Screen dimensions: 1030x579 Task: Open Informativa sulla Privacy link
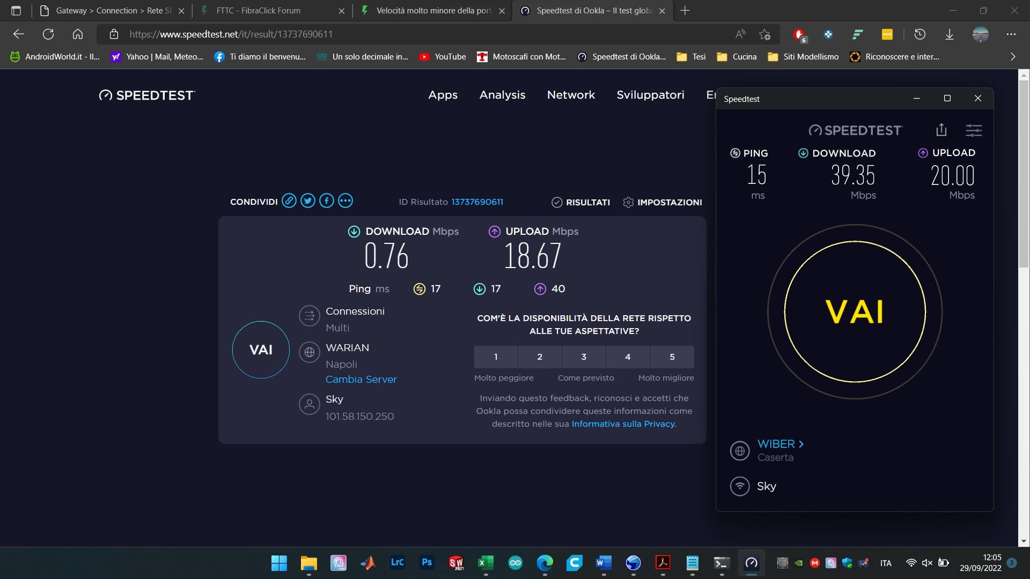(623, 424)
